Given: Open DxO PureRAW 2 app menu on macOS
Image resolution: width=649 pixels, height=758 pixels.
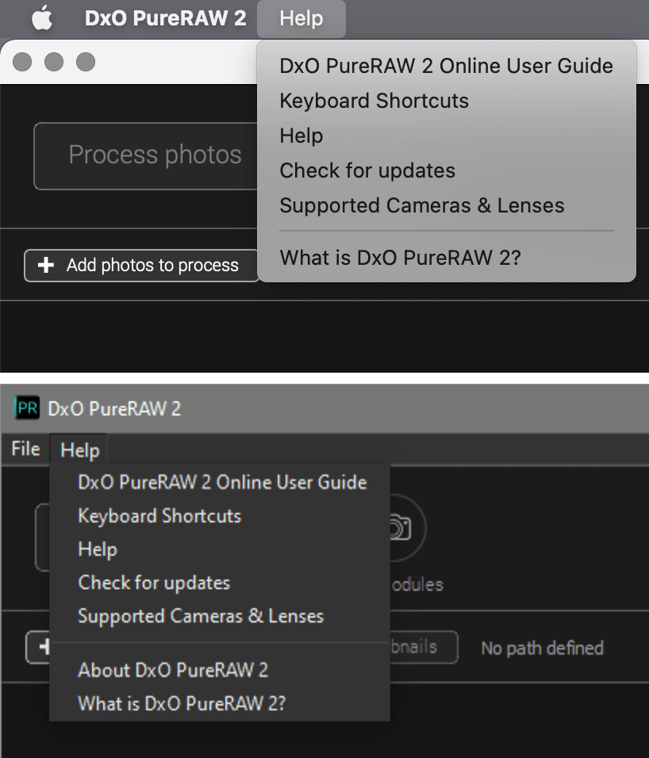Looking at the screenshot, I should 166,18.
